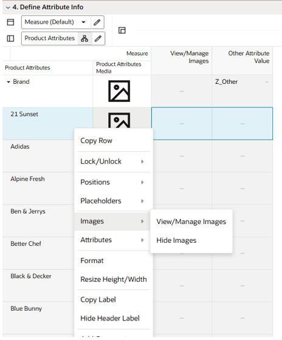Screen dimensions: 282x340
Task: Select the Better Chef row label
Action: point(26,243)
